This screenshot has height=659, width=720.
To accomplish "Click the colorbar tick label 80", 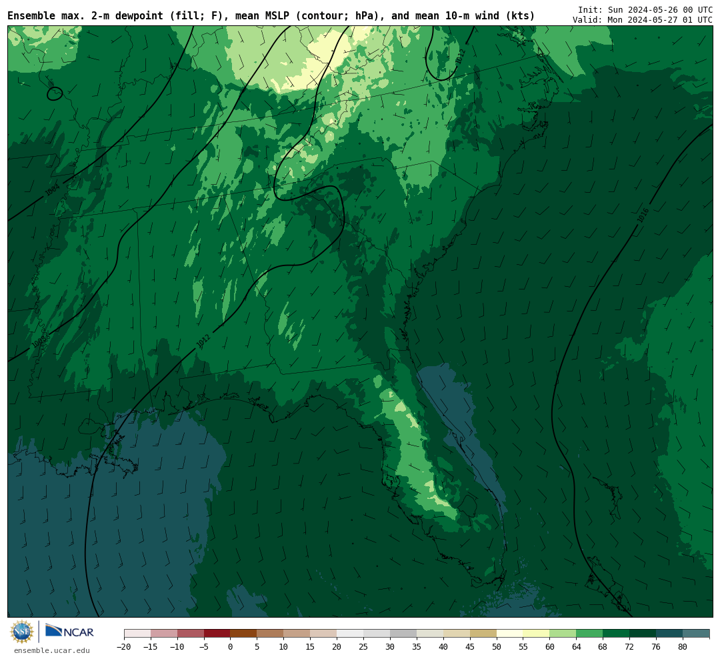I will 683,646.
